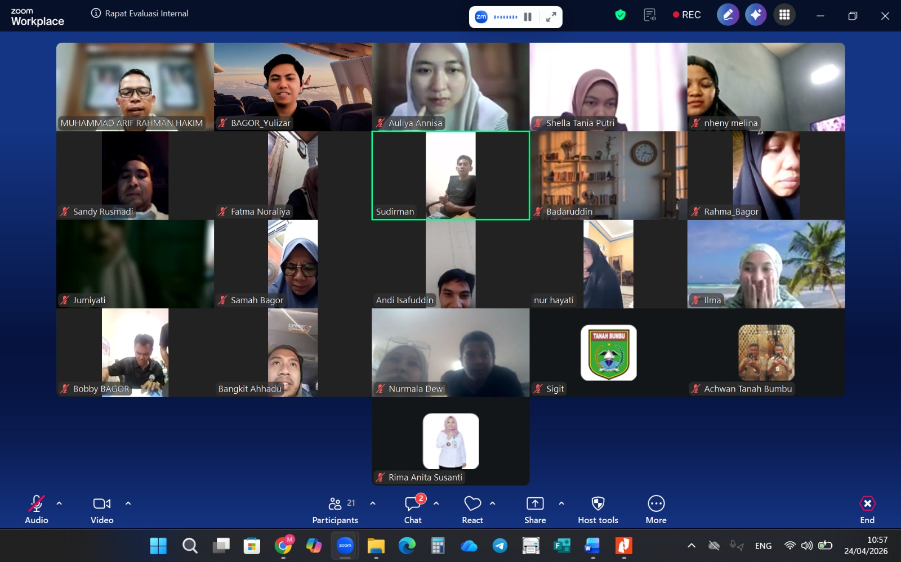Viewport: 901px width, 562px height.
Task: Open the Participants panel
Action: pyautogui.click(x=336, y=510)
